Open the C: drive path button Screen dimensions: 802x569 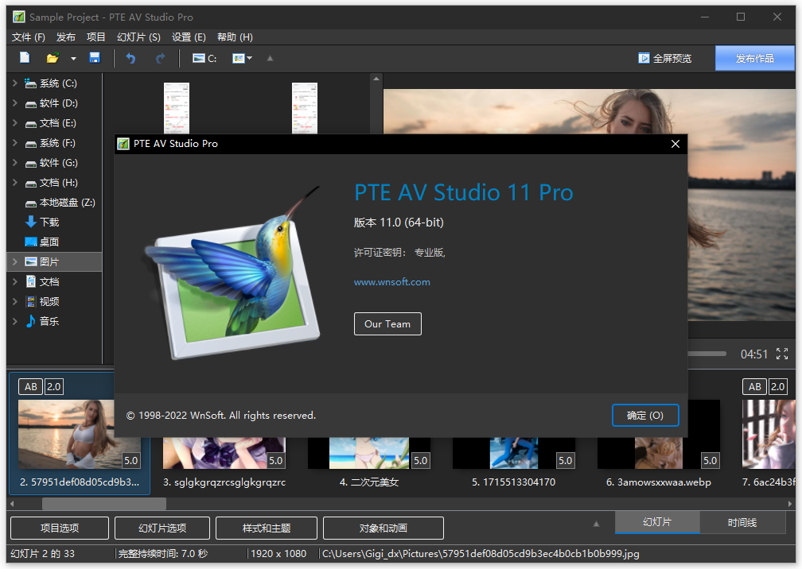pos(204,58)
